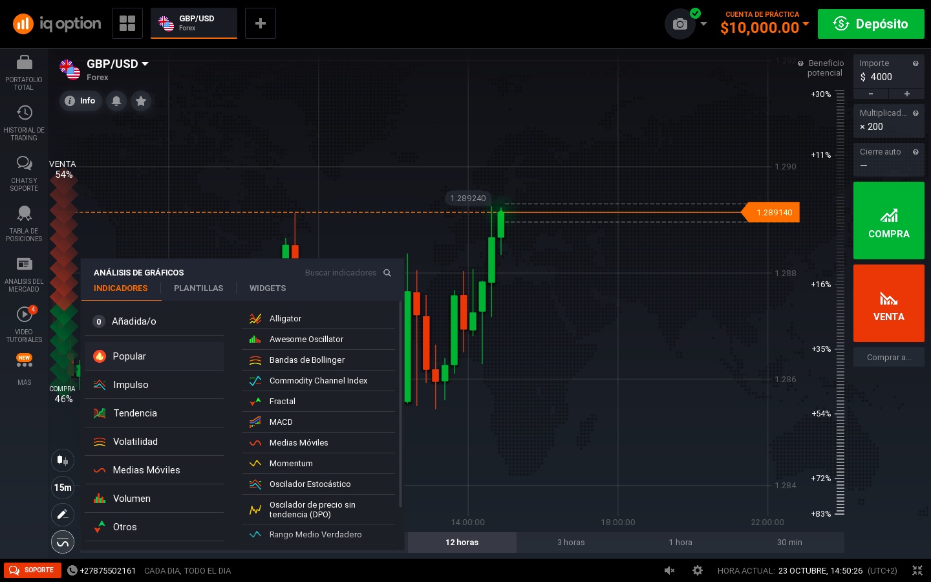Mute sound speaker toggle
This screenshot has height=582, width=931.
pos(669,570)
